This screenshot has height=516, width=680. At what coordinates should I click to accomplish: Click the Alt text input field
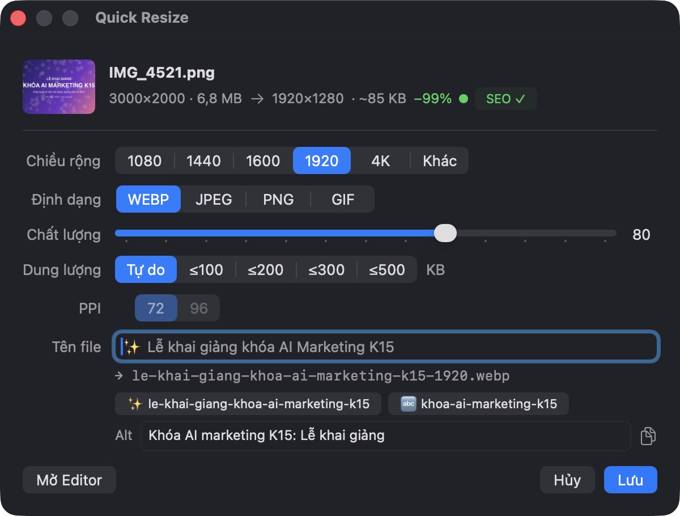tap(386, 435)
